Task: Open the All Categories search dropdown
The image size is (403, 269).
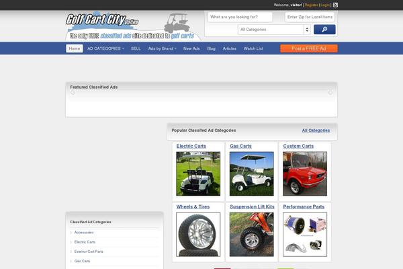Action: point(274,30)
